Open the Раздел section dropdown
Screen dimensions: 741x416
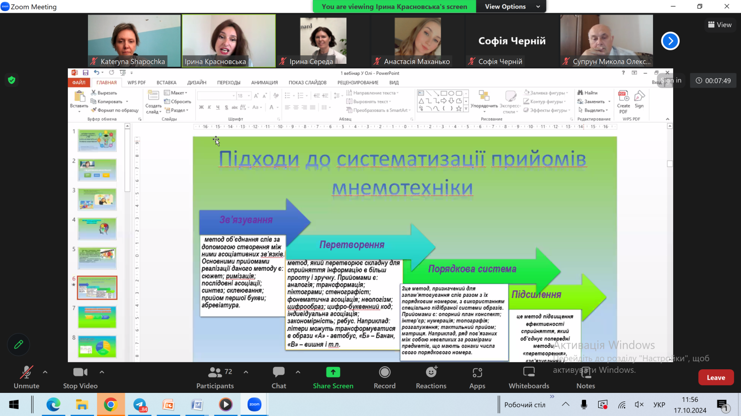[x=176, y=110]
